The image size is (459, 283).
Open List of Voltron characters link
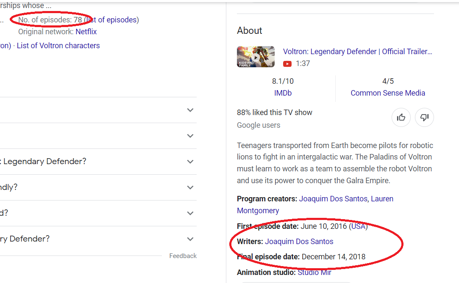tap(58, 46)
